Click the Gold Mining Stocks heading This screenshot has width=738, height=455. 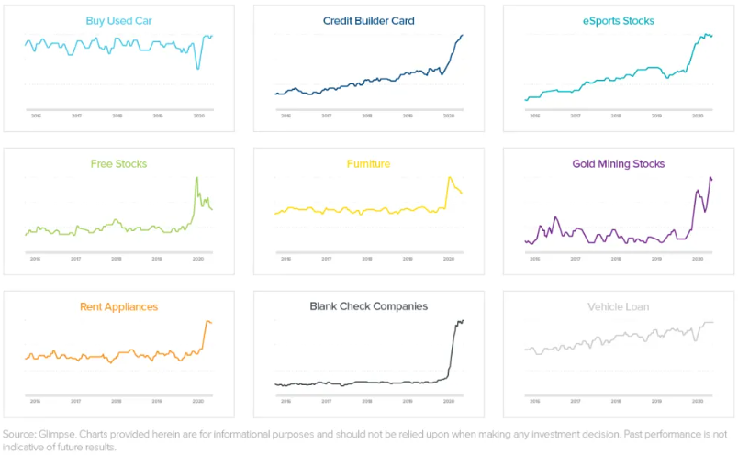tap(619, 163)
